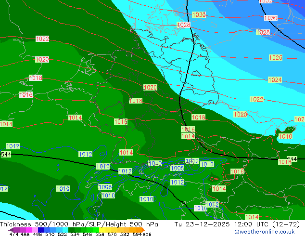Screen dimensions: 305x236
Task: Select the 1022 label over the green area
Action: (42, 39)
